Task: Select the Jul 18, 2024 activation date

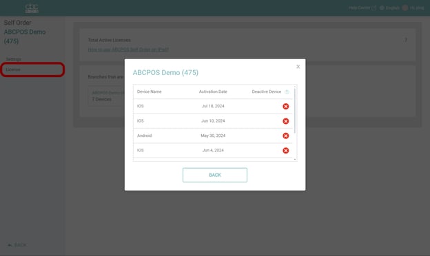Action: click(213, 106)
